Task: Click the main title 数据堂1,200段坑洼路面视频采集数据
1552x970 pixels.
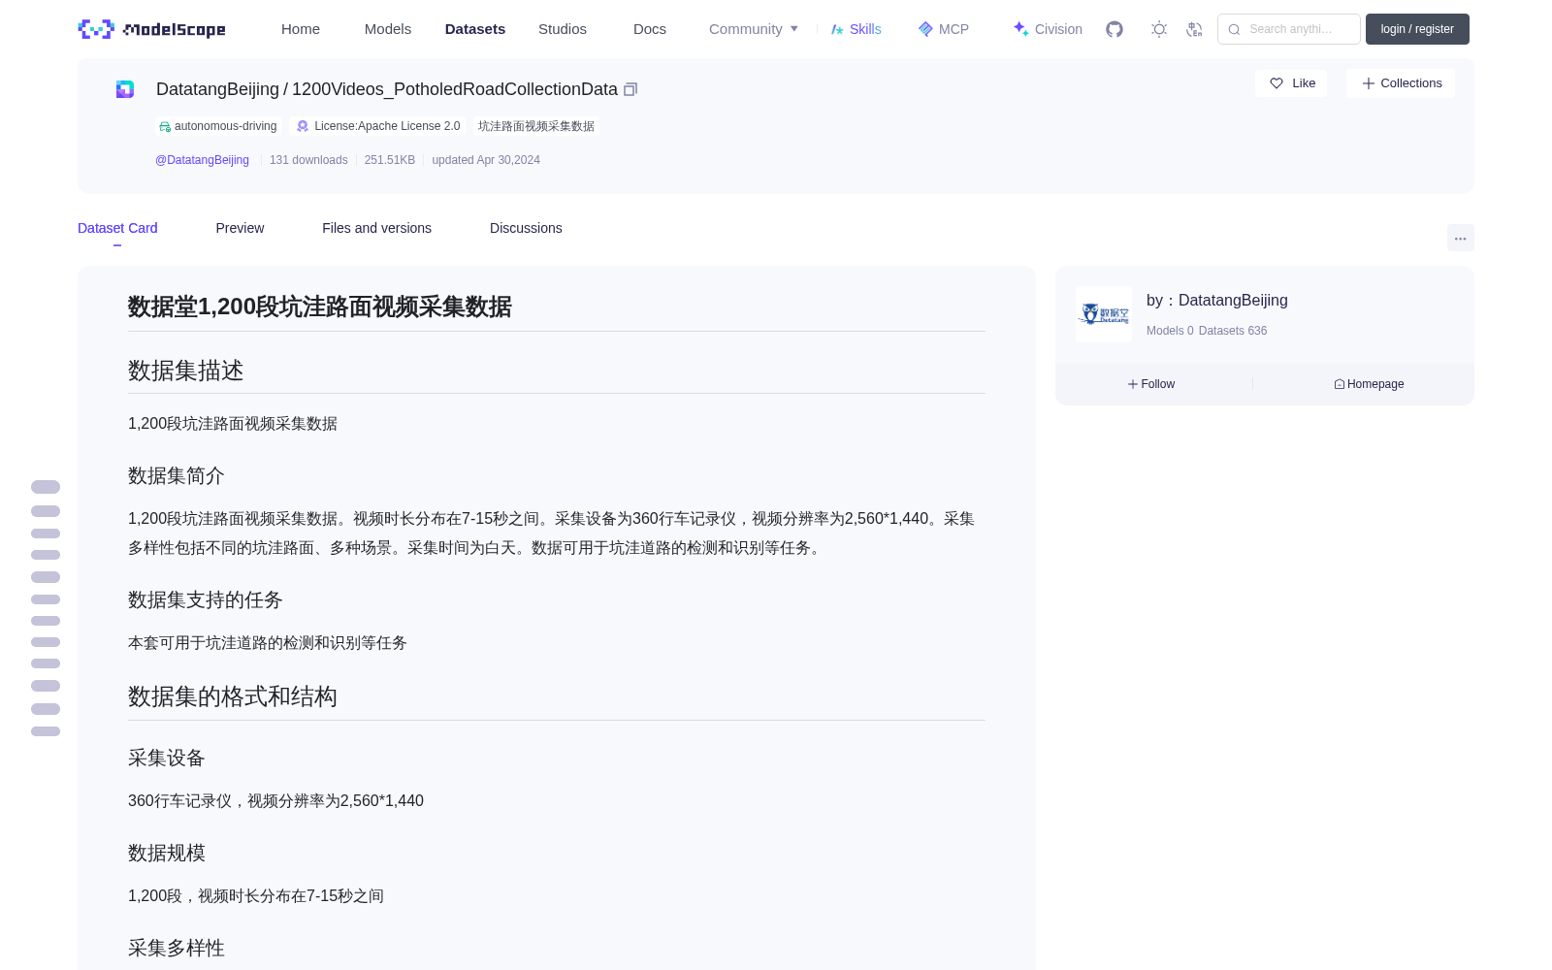Action: pos(320,307)
